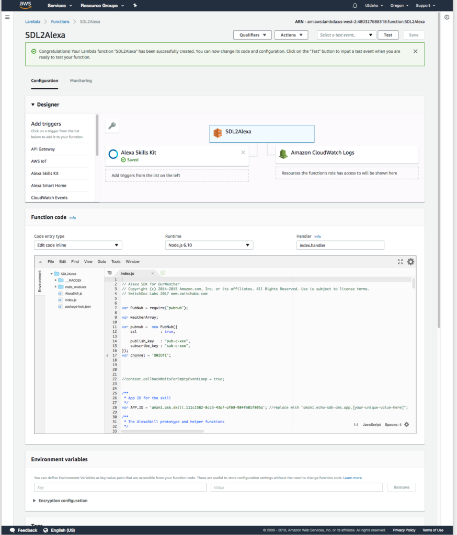This screenshot has height=535, width=457.
Task: Collapse the SDL2Alexa root folder
Action: [52, 274]
